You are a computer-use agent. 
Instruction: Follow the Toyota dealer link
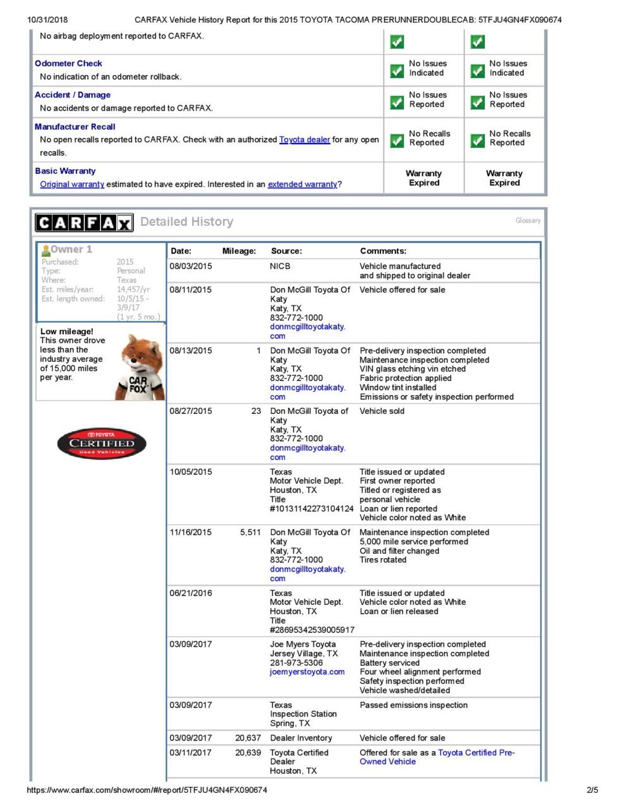305,139
